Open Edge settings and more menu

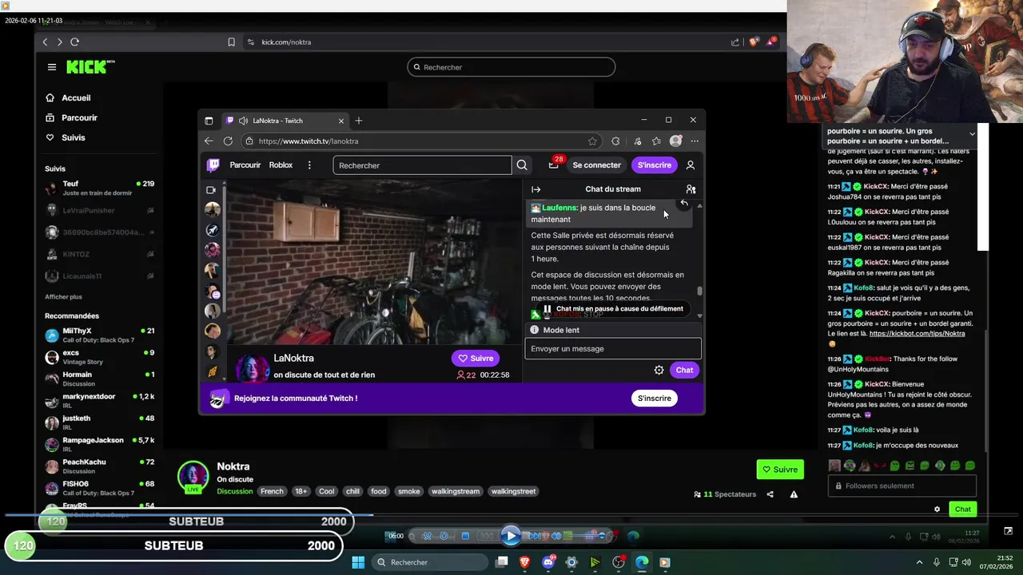click(695, 141)
